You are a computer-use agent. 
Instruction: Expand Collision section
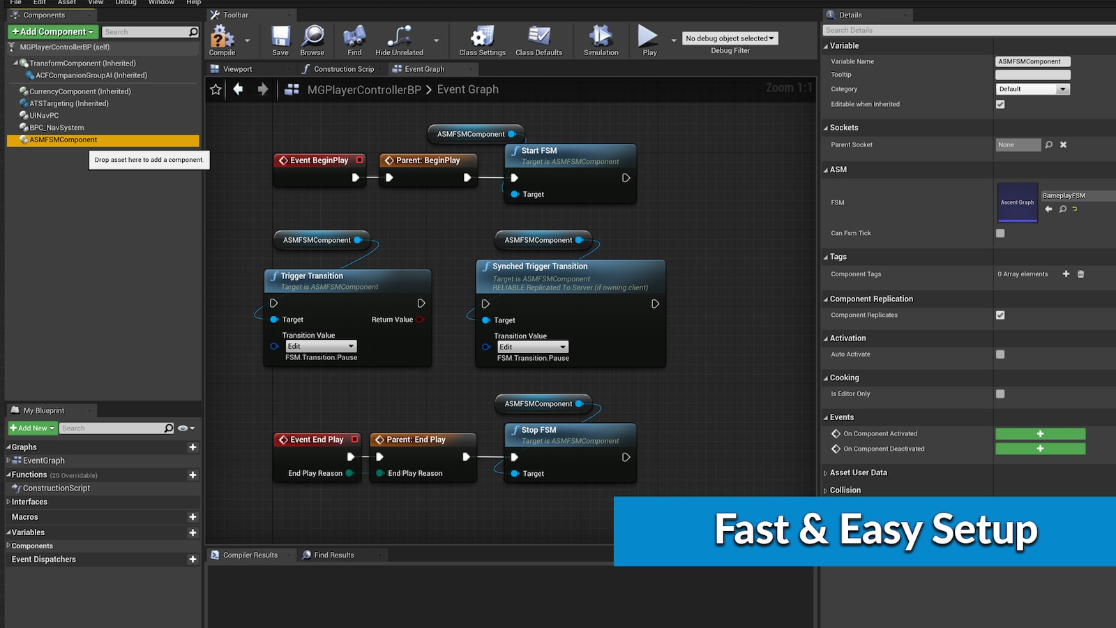(x=826, y=491)
